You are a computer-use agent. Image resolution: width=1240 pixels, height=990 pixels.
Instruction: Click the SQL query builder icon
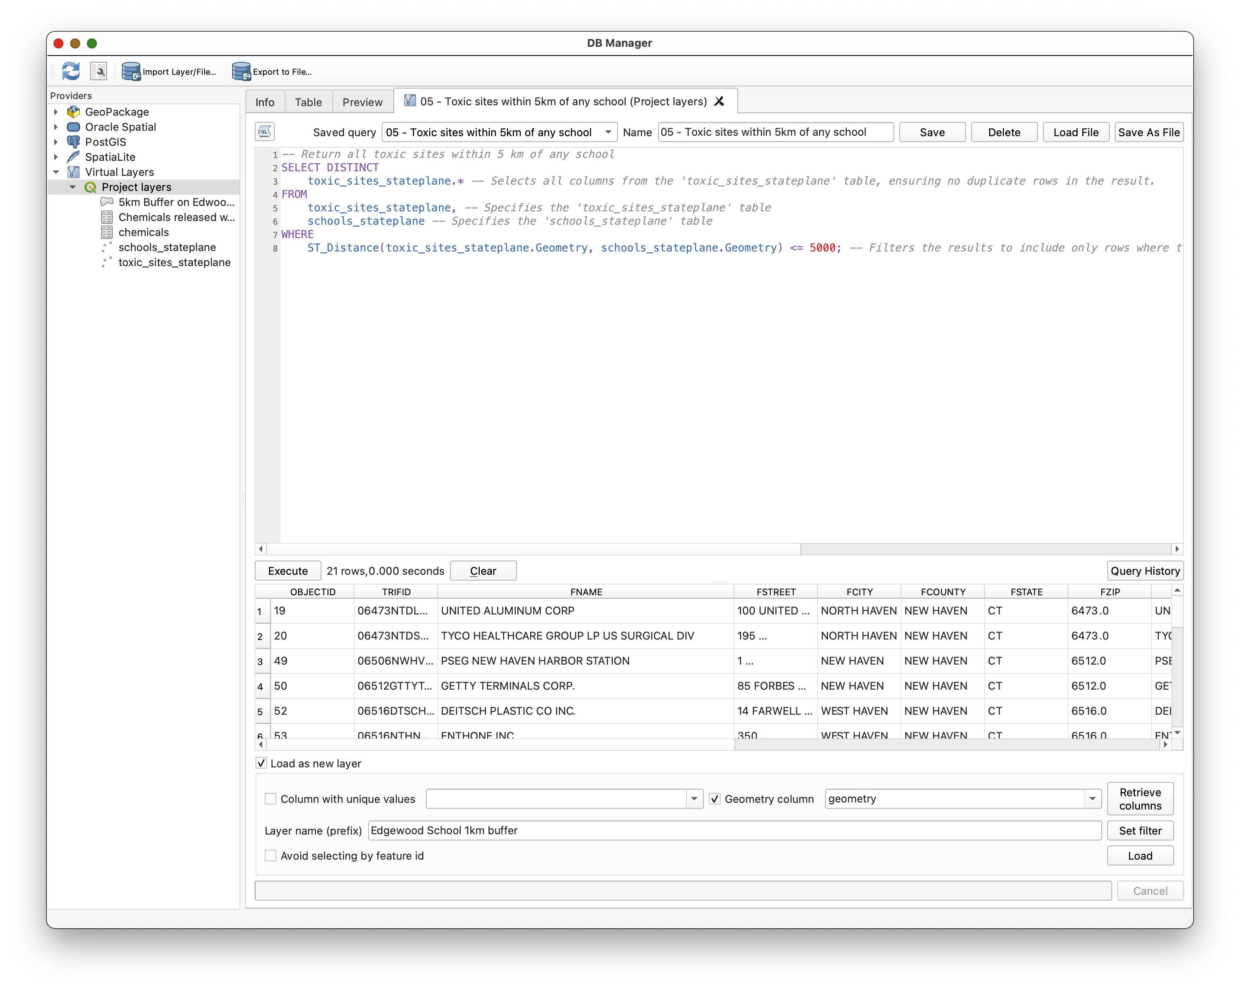265,132
